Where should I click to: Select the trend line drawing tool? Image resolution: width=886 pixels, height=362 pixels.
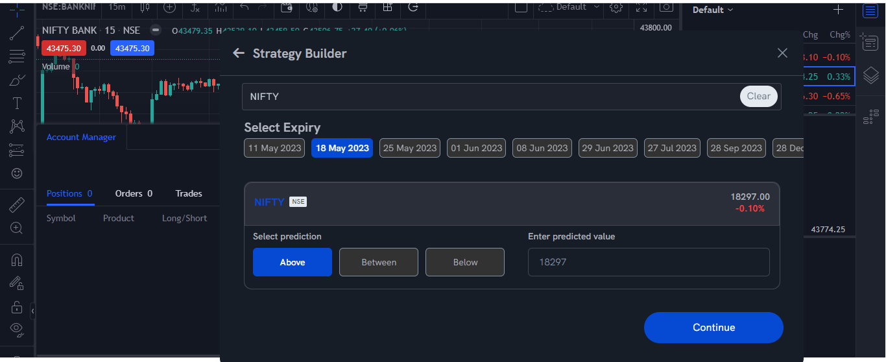17,32
